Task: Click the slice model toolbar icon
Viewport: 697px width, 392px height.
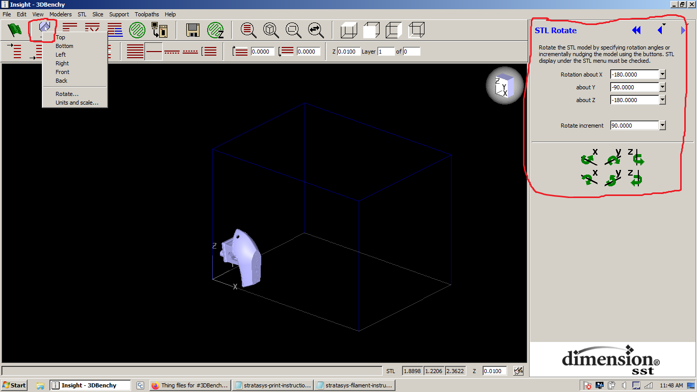Action: [70, 28]
